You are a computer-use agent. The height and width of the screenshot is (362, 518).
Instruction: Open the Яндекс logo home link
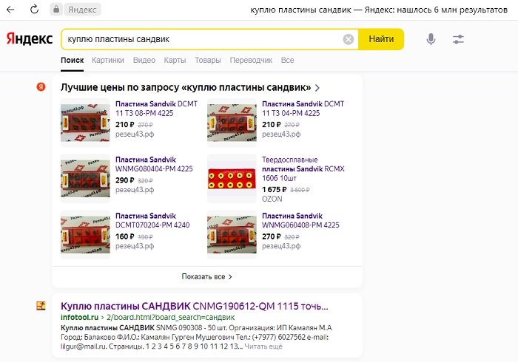click(30, 39)
